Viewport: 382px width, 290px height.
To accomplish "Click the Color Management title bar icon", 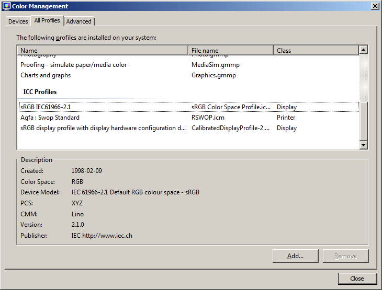I will coord(6,6).
